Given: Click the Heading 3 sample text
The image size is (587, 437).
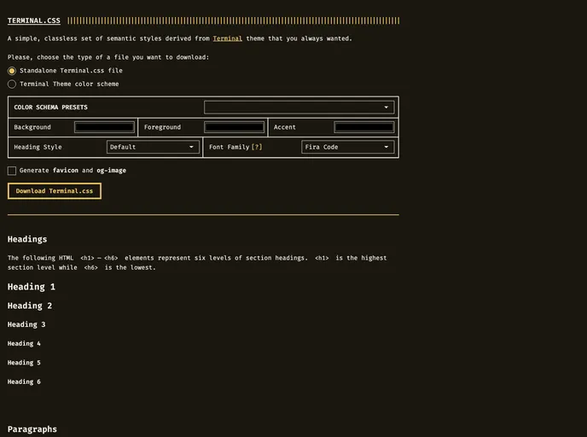Looking at the screenshot, I should tap(26, 324).
